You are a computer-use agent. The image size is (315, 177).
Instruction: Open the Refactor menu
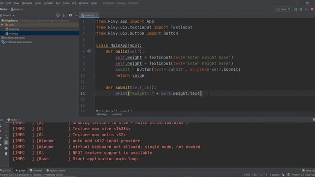[48, 3]
